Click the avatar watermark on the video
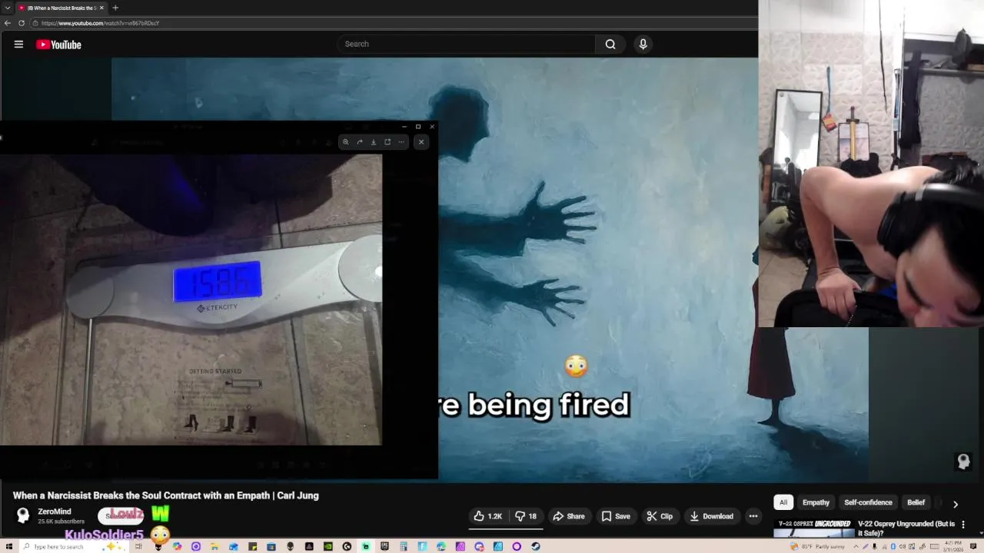 pos(963,461)
